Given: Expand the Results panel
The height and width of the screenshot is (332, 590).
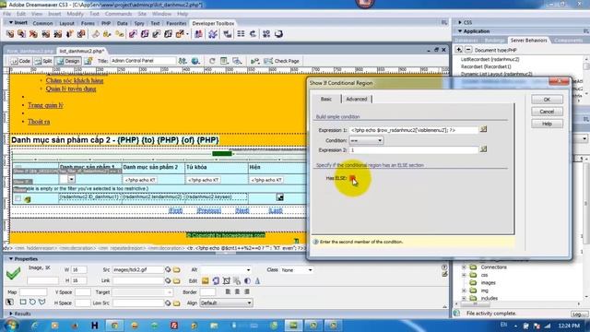Looking at the screenshot, I should point(11,314).
